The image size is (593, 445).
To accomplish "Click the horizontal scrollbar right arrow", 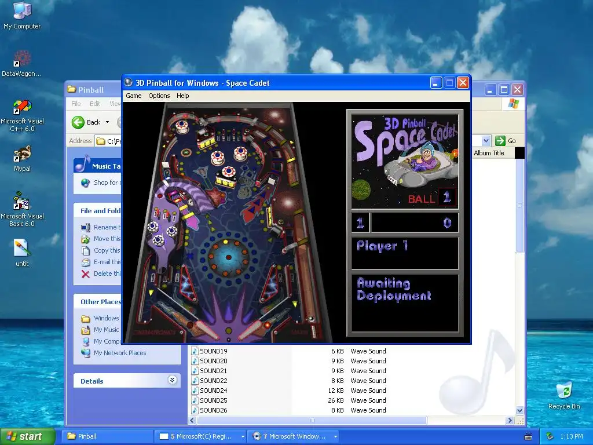I will click(x=510, y=421).
